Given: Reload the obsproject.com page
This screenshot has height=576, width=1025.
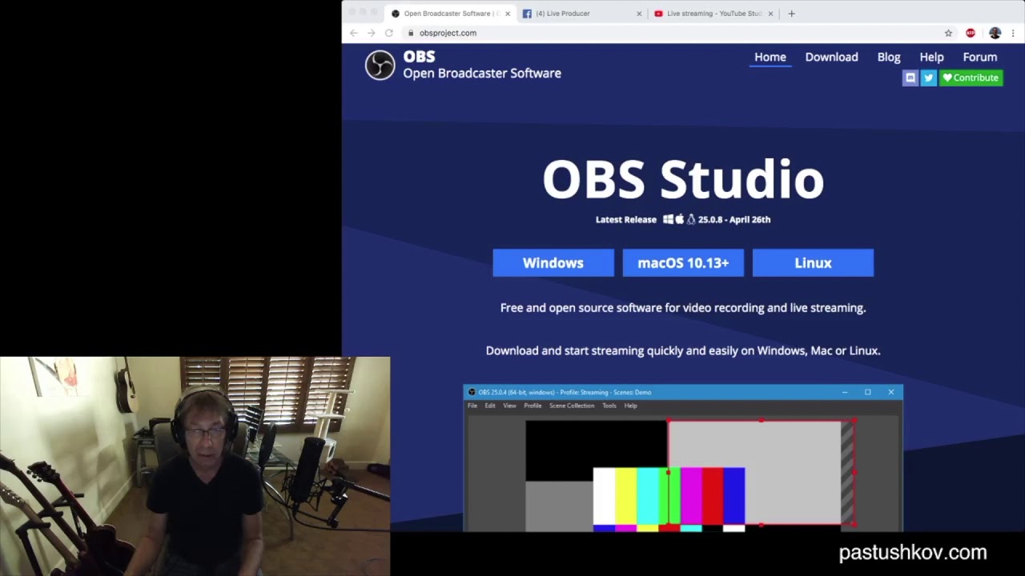Looking at the screenshot, I should pyautogui.click(x=389, y=33).
